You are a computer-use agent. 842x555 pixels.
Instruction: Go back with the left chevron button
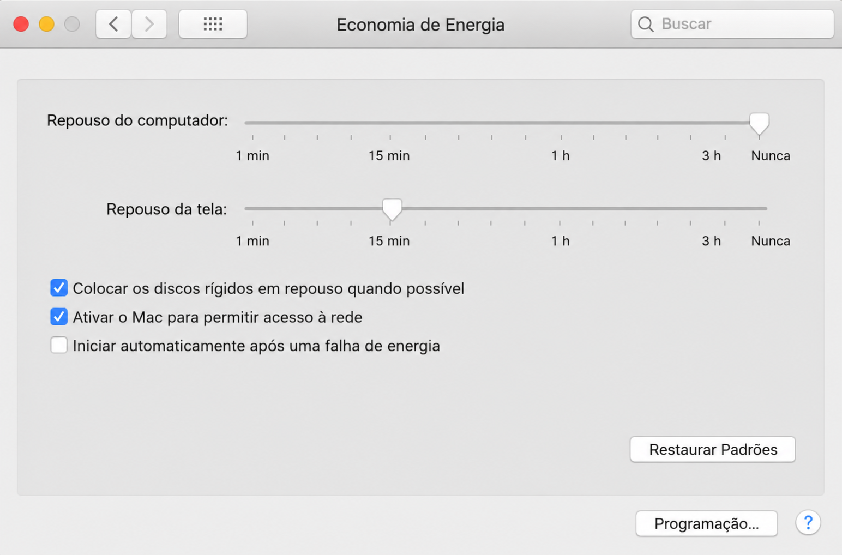pyautogui.click(x=113, y=24)
